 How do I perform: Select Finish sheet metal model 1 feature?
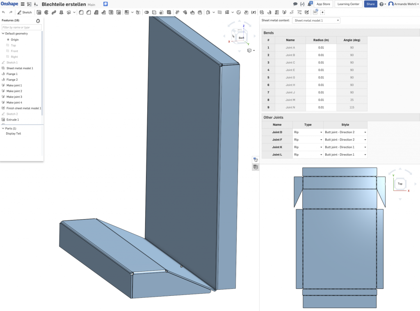tap(23, 109)
